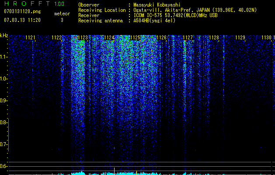Click the 1122 time axis label
The width and height of the screenshot is (275, 175).
(x=57, y=38)
